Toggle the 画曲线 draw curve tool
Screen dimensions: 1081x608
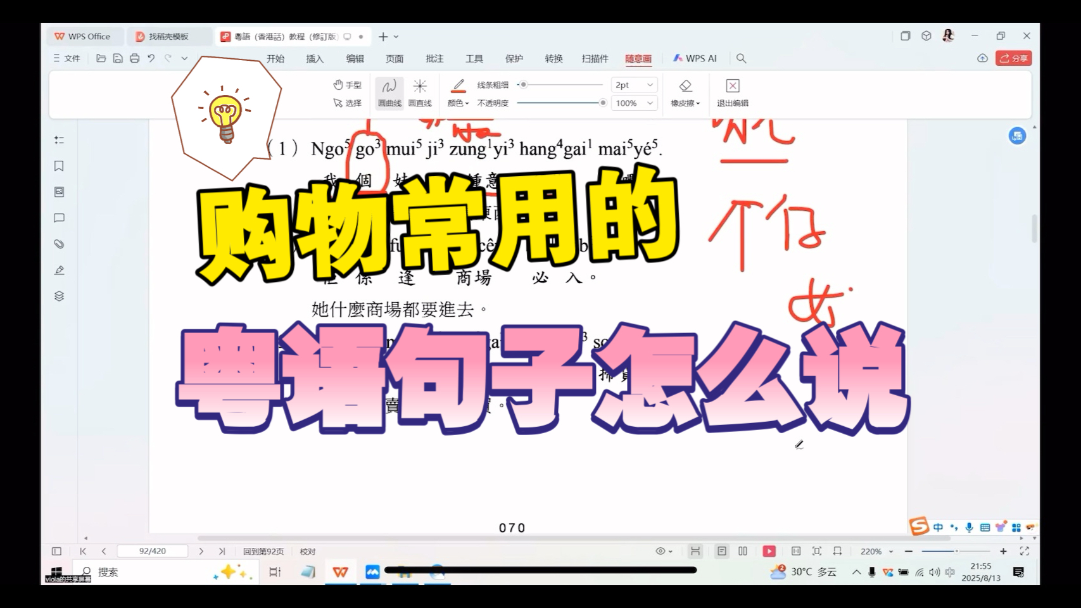[389, 93]
